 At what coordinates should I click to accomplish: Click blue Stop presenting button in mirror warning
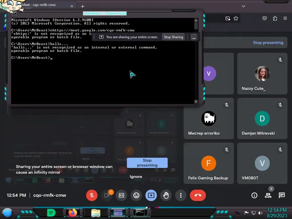[147, 163]
